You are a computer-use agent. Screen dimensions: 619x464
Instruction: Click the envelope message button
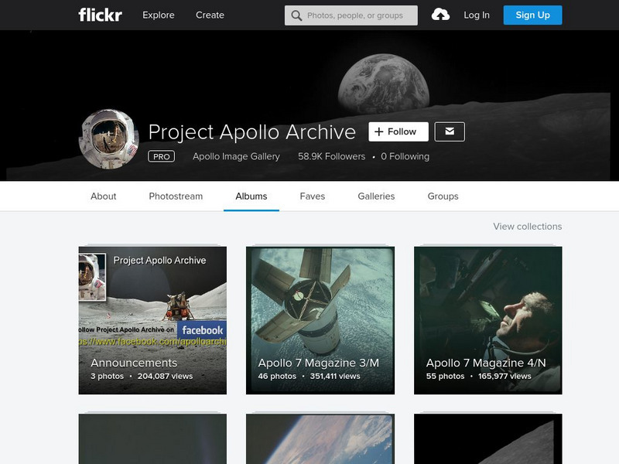450,131
